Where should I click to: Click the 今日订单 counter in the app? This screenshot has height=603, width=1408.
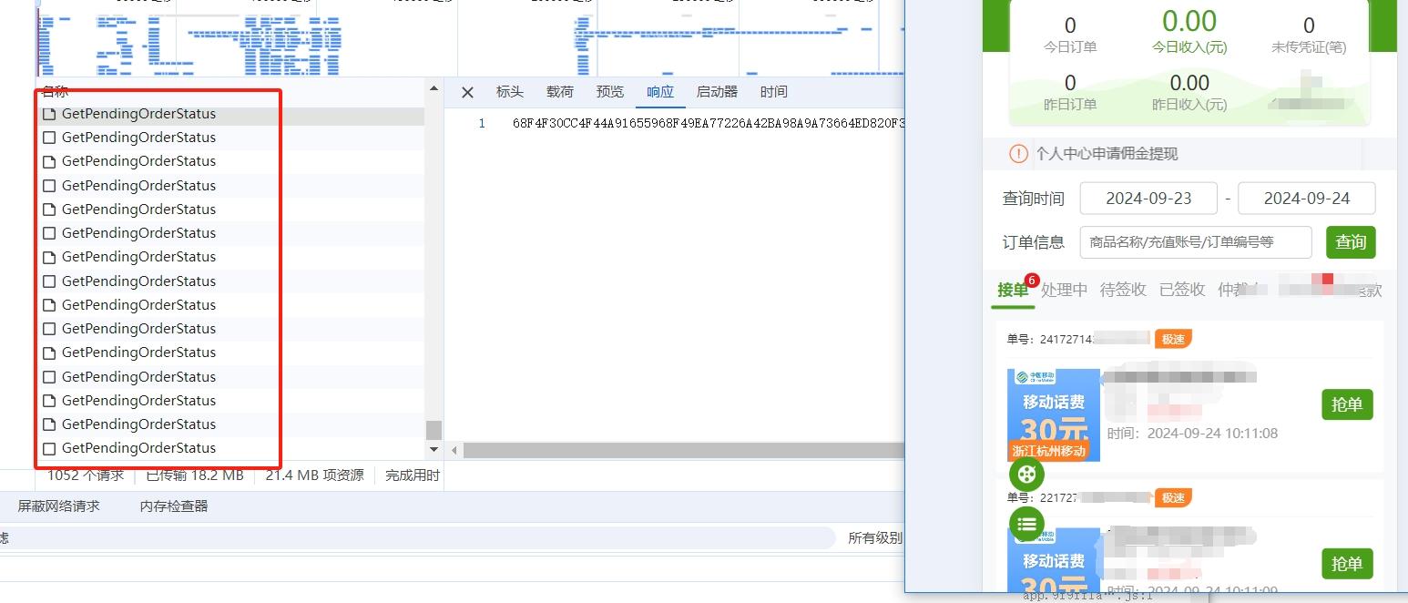1070,35
